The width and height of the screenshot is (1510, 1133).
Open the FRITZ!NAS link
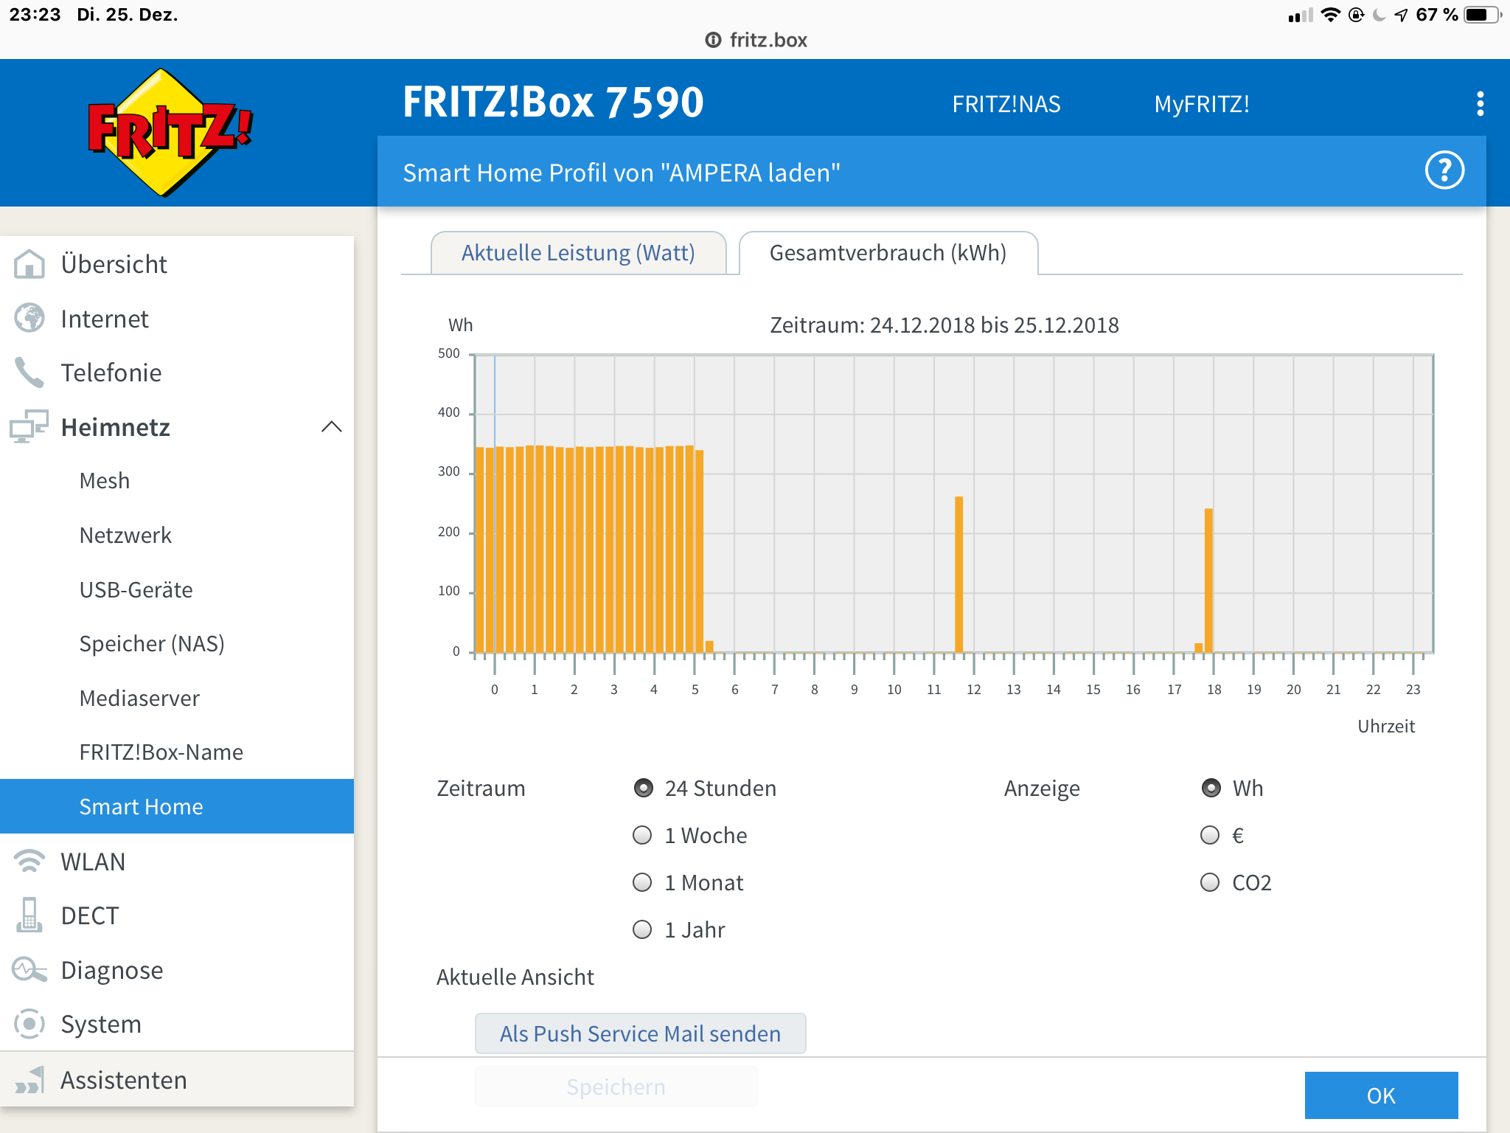(1006, 104)
